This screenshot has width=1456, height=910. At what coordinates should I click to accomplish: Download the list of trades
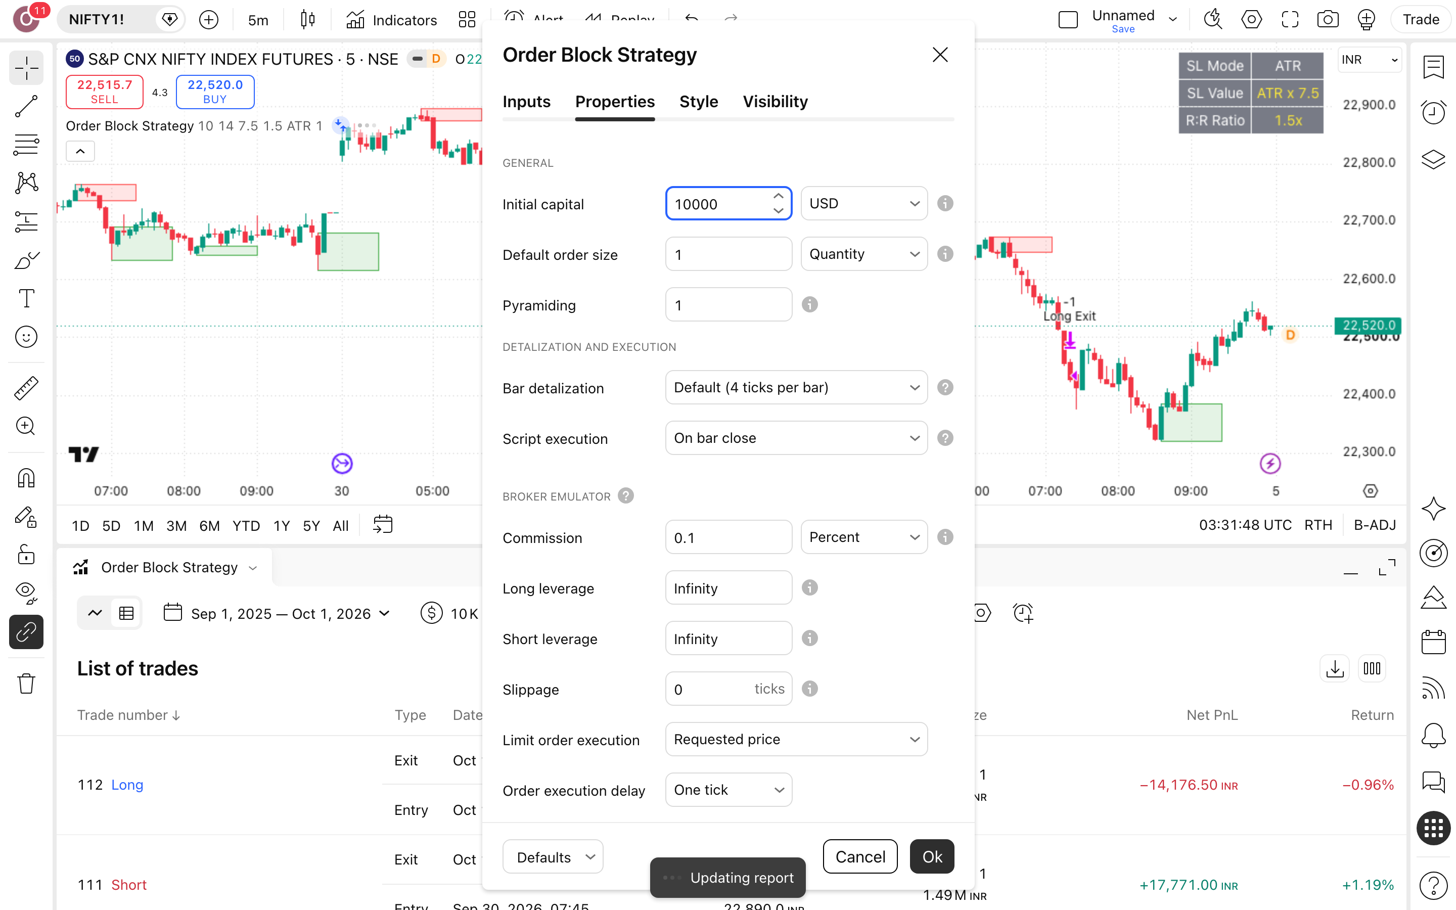[x=1335, y=669]
